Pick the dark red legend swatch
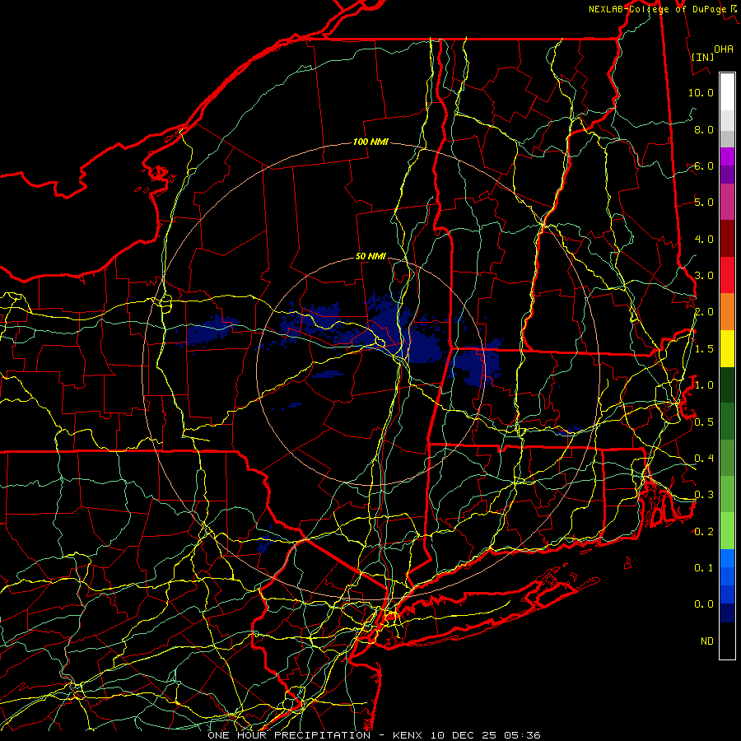 click(x=727, y=239)
